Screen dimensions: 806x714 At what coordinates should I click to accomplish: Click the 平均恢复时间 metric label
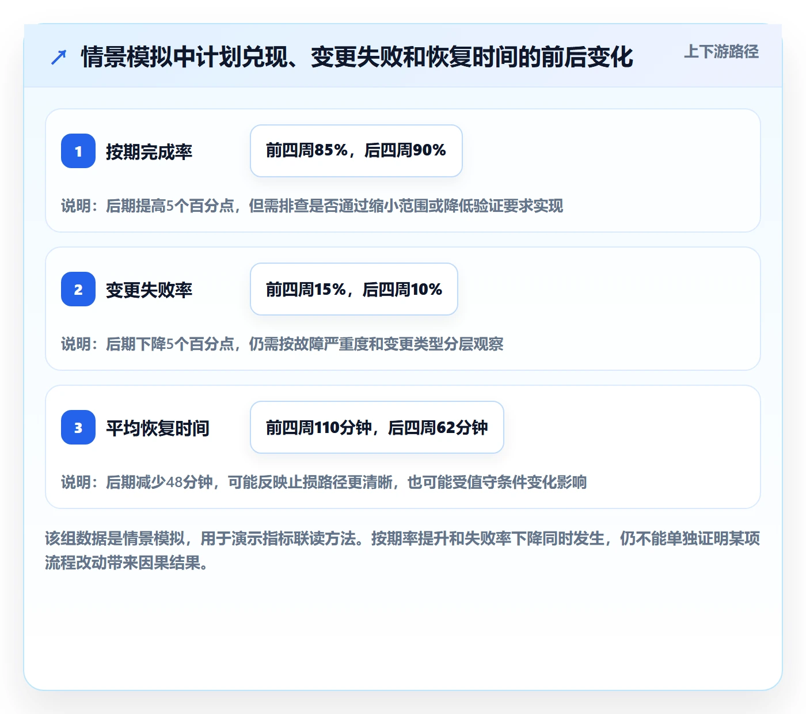pyautogui.click(x=158, y=428)
